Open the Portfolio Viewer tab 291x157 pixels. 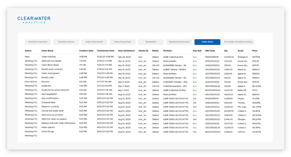coord(66,42)
